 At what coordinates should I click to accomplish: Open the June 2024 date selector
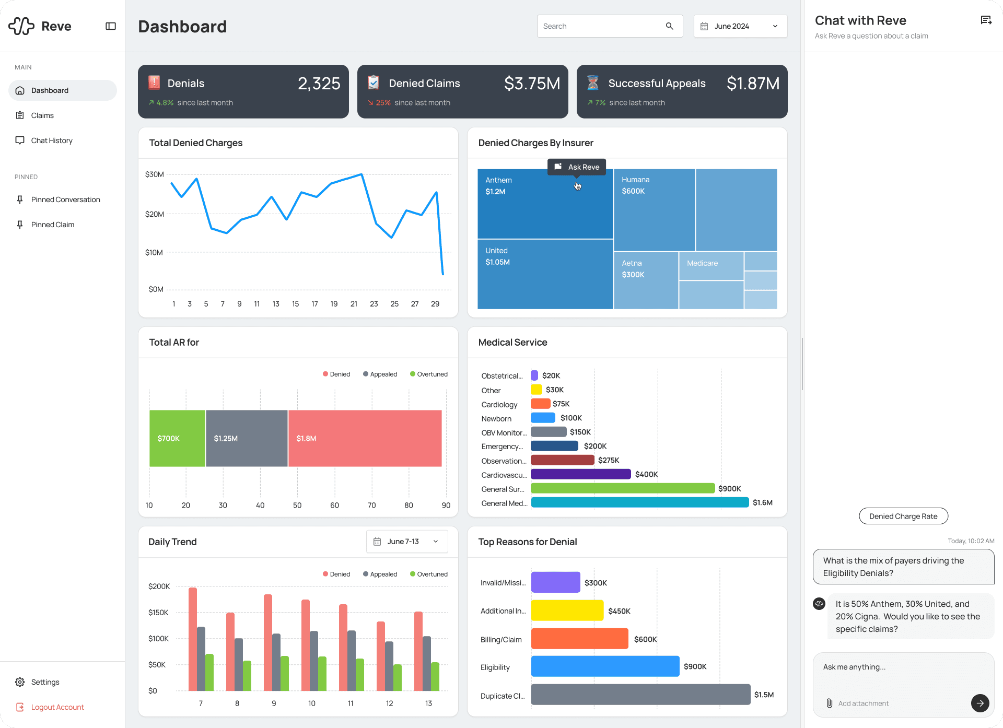click(x=740, y=26)
